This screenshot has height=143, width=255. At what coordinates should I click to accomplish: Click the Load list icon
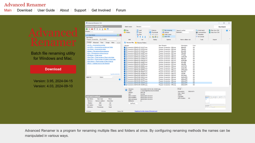click(x=137, y=30)
